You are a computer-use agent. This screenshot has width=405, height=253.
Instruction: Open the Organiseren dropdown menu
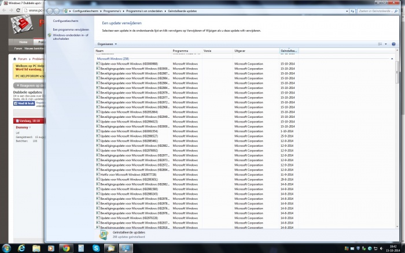tap(107, 44)
